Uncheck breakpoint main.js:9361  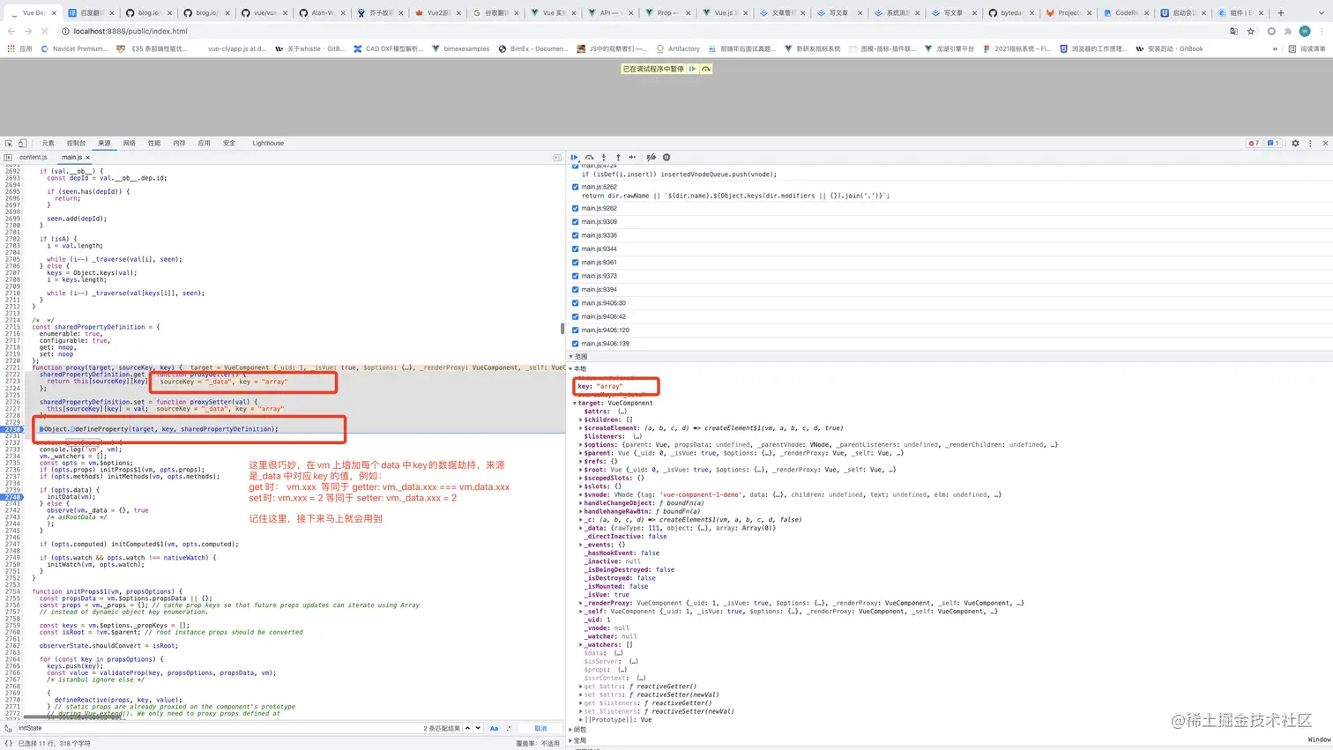(576, 263)
